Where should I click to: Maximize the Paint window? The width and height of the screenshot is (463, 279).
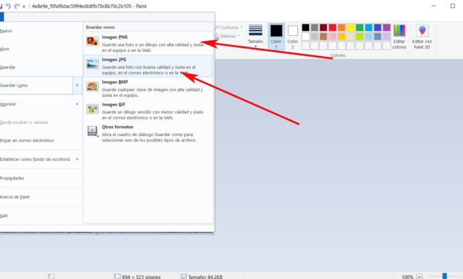453,6
